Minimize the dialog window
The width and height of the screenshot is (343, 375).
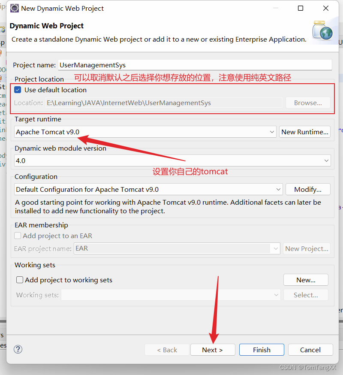pos(276,8)
